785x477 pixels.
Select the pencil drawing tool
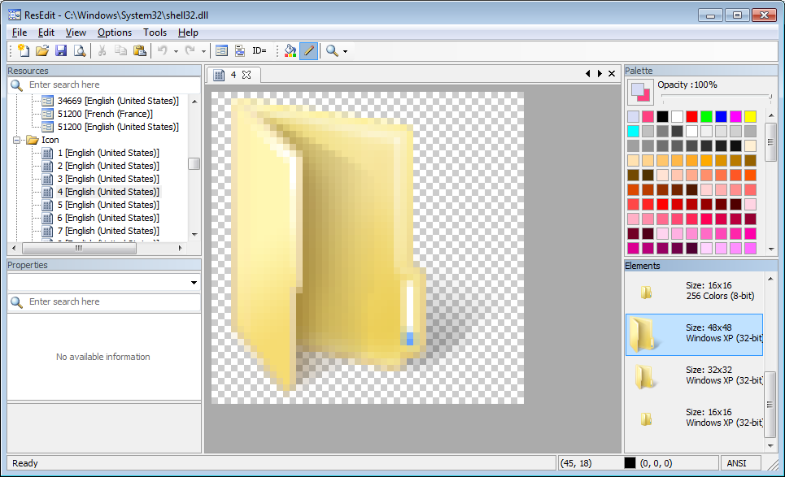[309, 50]
